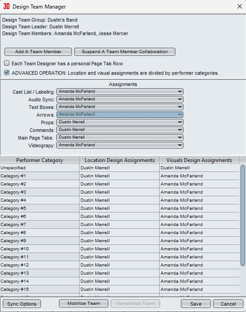This screenshot has width=246, height=312.
Task: Open the Cast List / Labeling dropdown
Action: click(x=120, y=91)
